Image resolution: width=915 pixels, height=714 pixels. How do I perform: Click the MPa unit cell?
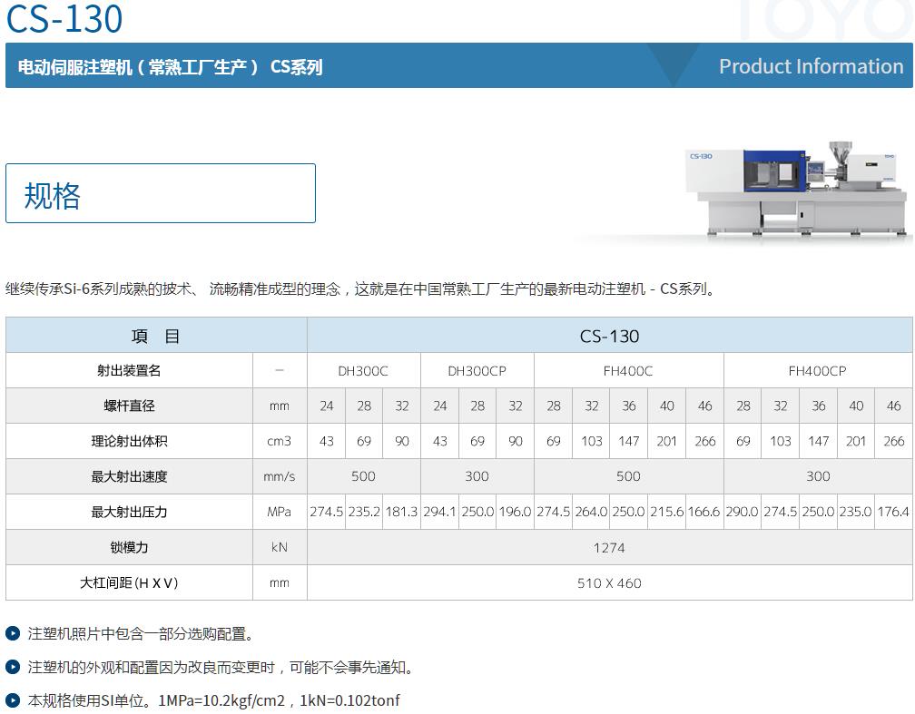coord(280,512)
